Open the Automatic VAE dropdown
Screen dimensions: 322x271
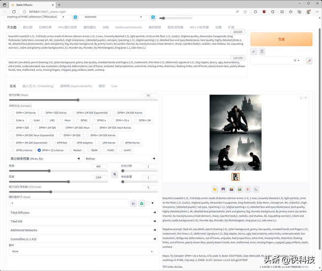(114, 17)
